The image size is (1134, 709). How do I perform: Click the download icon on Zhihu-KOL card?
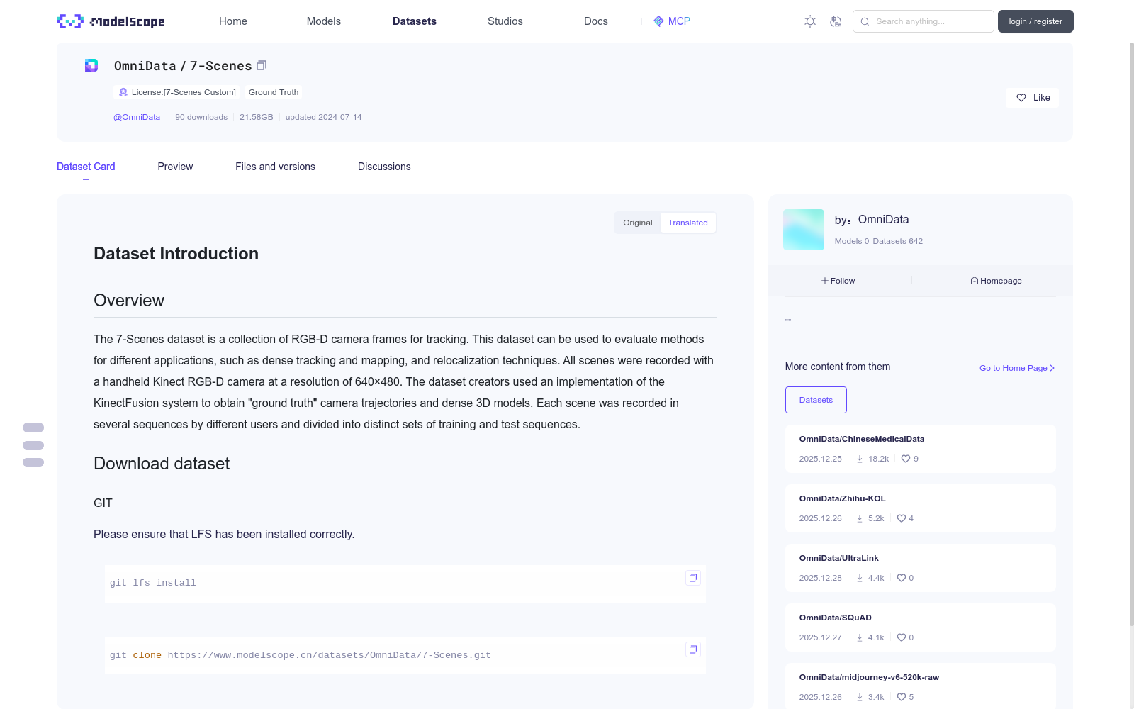coord(860,518)
